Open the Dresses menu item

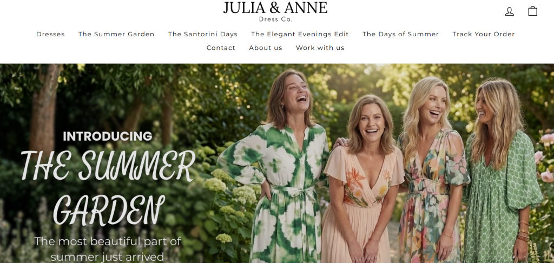[50, 34]
